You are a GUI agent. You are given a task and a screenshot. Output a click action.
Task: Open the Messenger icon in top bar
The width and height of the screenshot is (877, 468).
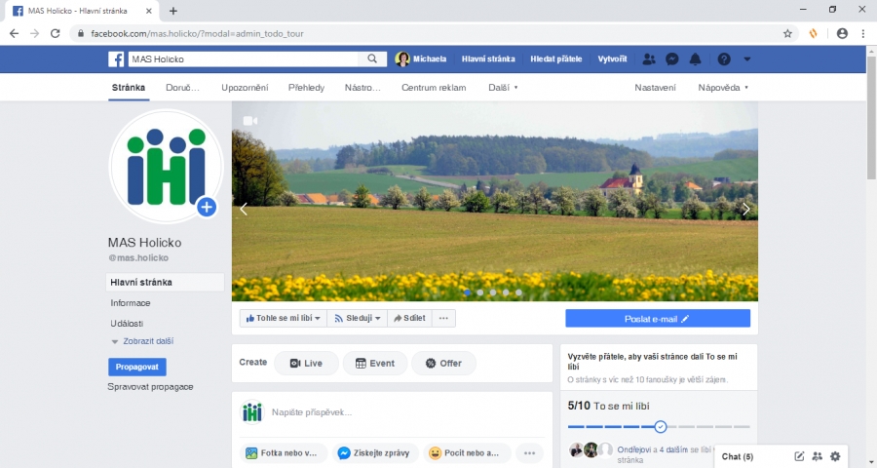(671, 58)
